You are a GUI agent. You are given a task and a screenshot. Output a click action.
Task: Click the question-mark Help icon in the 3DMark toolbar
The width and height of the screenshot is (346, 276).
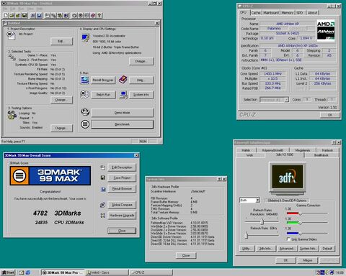[99, 15]
